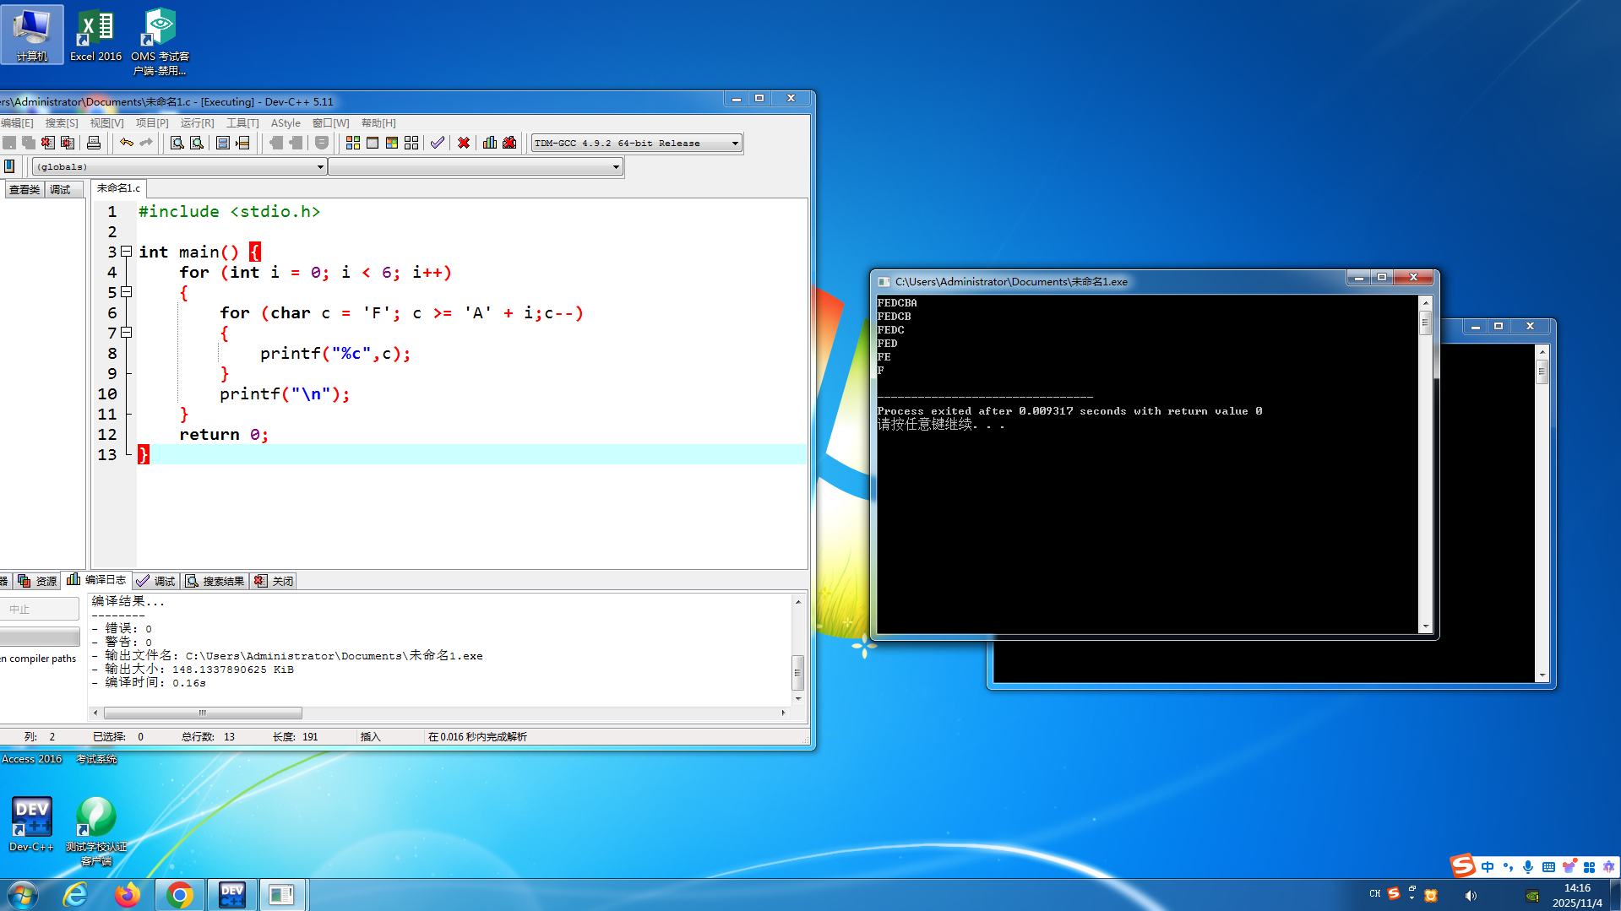Screen dimensions: 1621x911
Task: Click the Close file toolbar icon
Action: click(x=48, y=143)
